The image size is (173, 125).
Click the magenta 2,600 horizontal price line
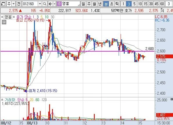click(77, 51)
